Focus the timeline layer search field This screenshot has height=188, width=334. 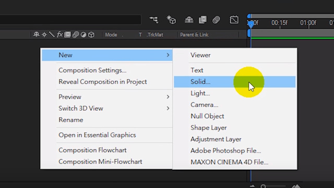tap(70, 20)
